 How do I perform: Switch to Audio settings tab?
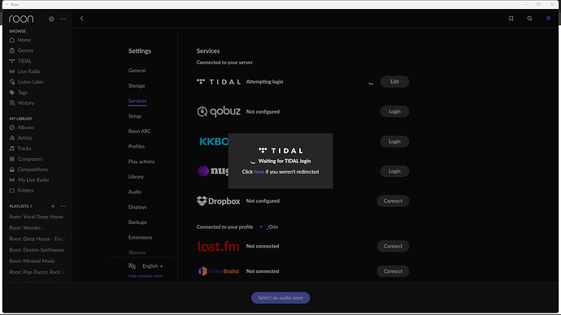click(135, 192)
